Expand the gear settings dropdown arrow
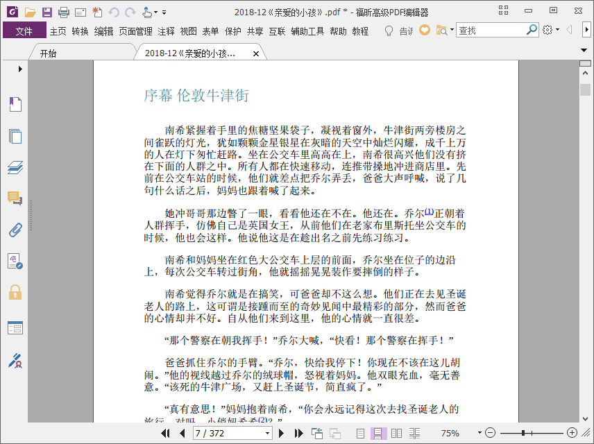 coord(558,30)
